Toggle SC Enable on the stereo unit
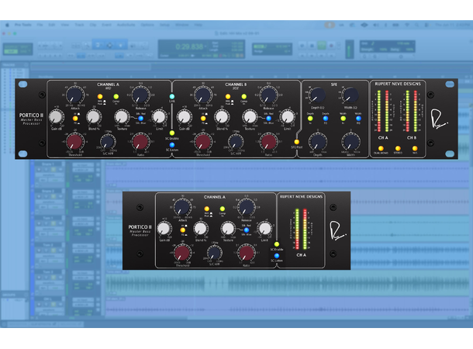 pyautogui.click(x=171, y=133)
